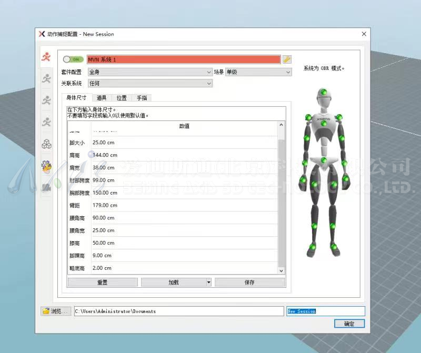Click the 保存 button
The image size is (421, 353).
[x=249, y=282]
